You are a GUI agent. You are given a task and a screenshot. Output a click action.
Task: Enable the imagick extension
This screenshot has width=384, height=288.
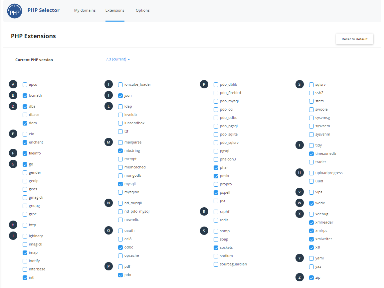point(25,244)
